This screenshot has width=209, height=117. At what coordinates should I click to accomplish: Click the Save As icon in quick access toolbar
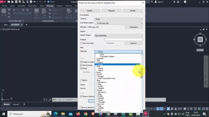coord(20,2)
